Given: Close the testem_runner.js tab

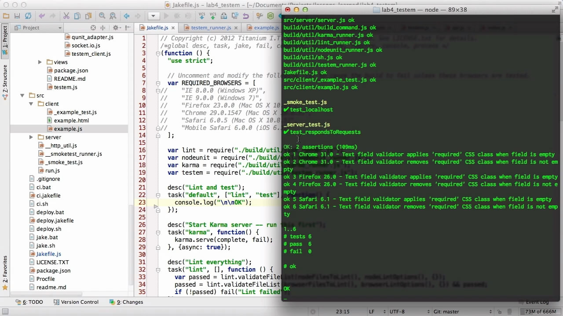Looking at the screenshot, I should click(235, 28).
